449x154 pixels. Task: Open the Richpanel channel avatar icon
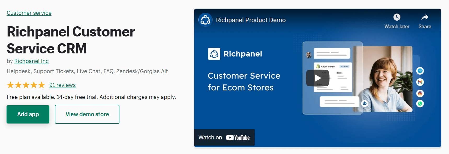click(x=205, y=20)
